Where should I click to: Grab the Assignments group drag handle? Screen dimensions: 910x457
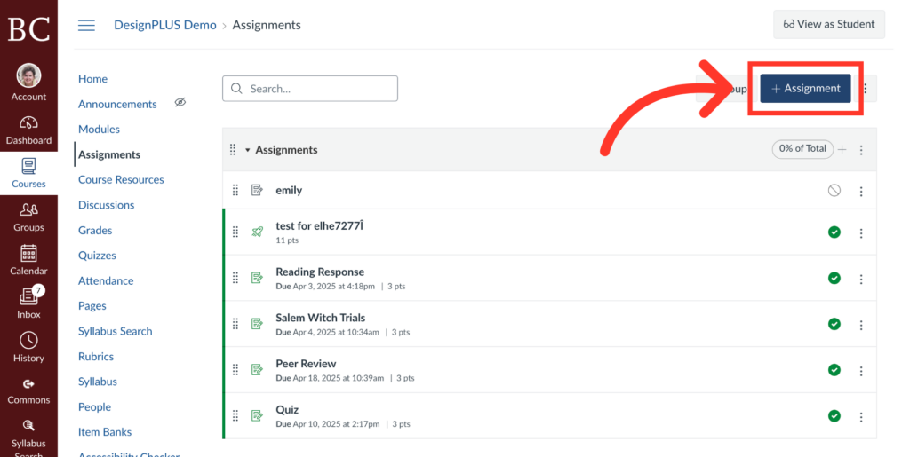click(x=233, y=149)
